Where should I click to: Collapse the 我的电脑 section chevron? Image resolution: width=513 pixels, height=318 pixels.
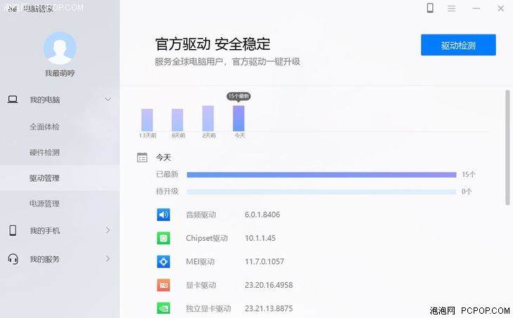pos(108,100)
